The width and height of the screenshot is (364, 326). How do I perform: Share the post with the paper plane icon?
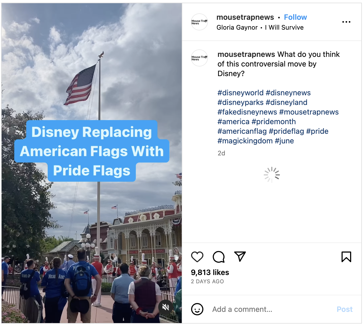click(240, 257)
